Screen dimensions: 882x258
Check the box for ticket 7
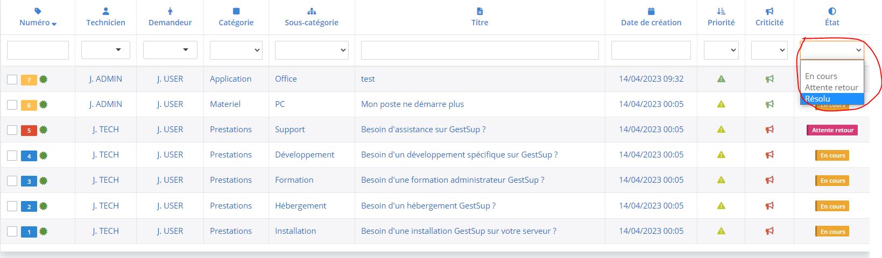[x=12, y=80]
